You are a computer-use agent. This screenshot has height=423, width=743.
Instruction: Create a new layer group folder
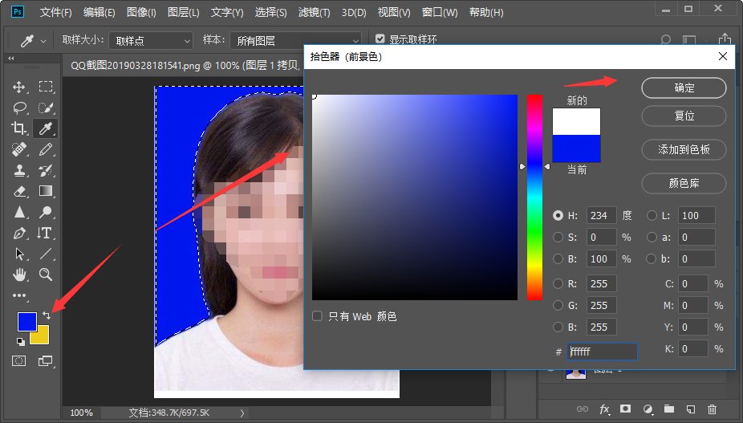point(669,409)
